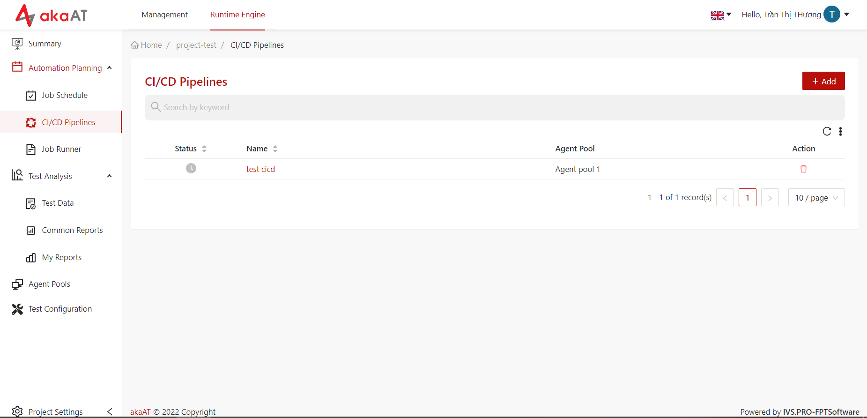The height and width of the screenshot is (418, 867).
Task: Click the search magnifier icon
Action: (156, 107)
